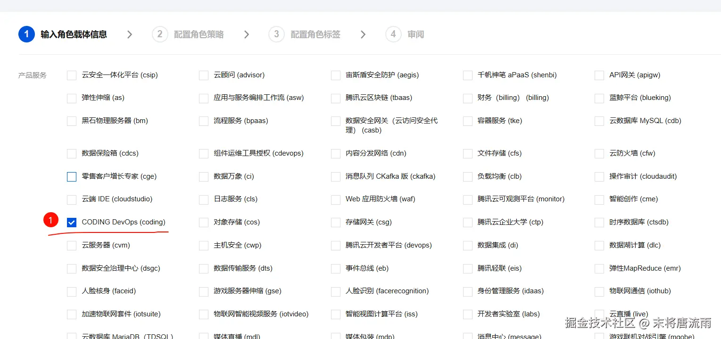The image size is (721, 339).
Task: Enable 宙斯盾安全防护 (aegis) checkbox
Action: (336, 75)
